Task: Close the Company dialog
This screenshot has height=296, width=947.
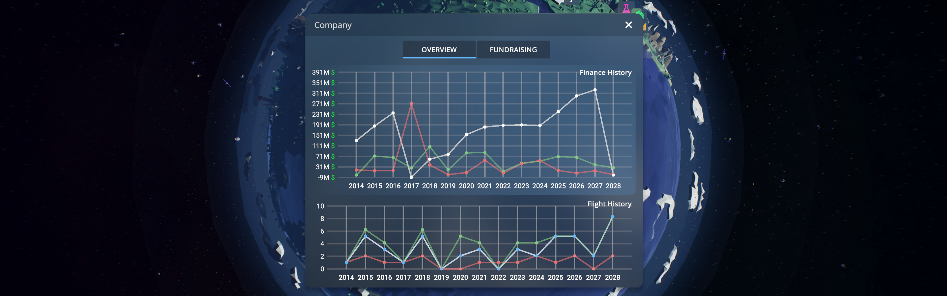Action: tap(628, 25)
